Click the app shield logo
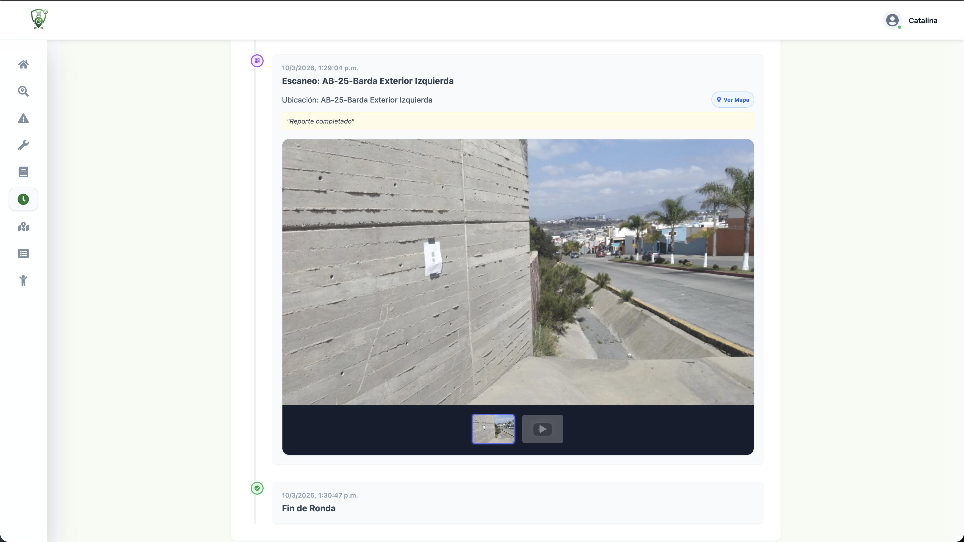 [x=39, y=19]
